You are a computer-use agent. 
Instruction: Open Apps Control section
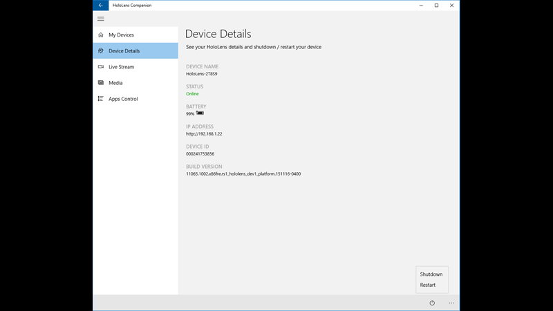point(135,99)
